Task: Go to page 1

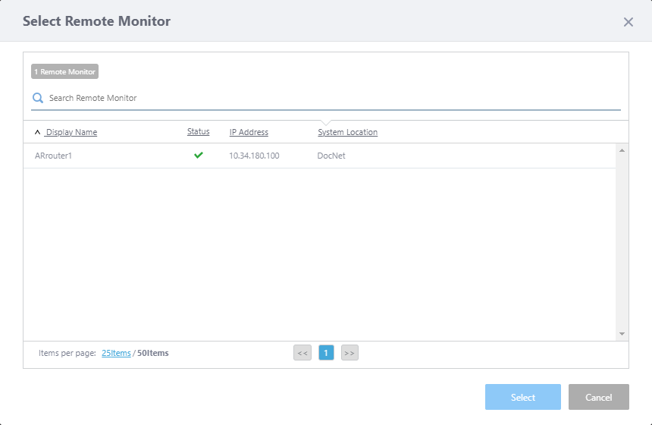Action: (326, 353)
